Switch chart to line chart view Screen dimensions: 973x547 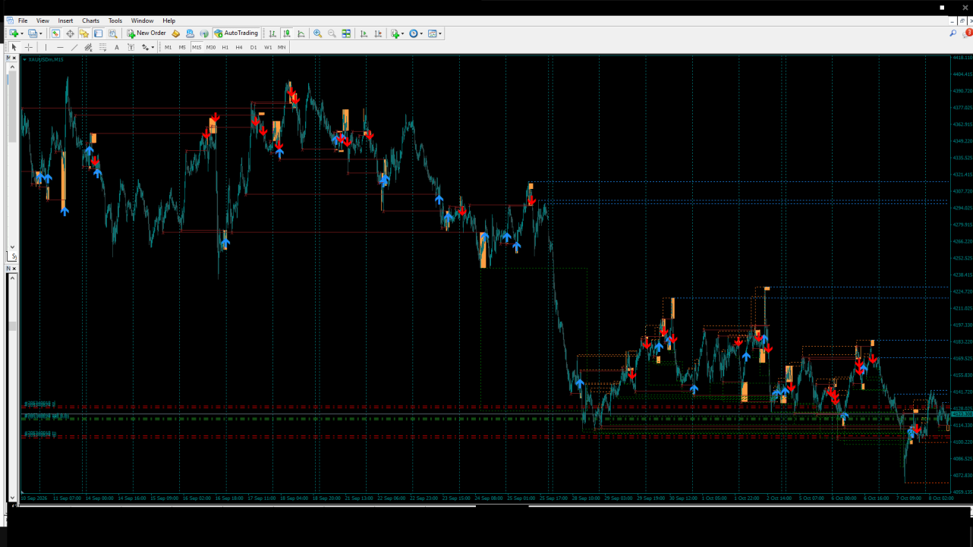[x=301, y=33]
